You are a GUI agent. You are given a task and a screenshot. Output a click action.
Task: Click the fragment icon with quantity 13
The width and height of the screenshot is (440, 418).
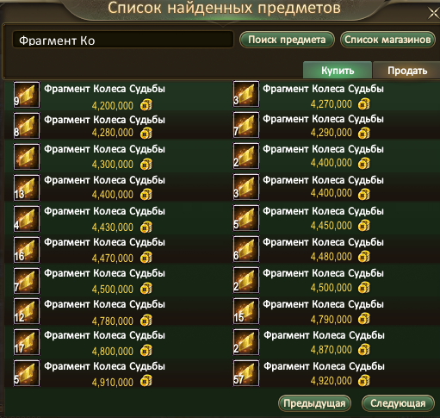click(x=27, y=188)
